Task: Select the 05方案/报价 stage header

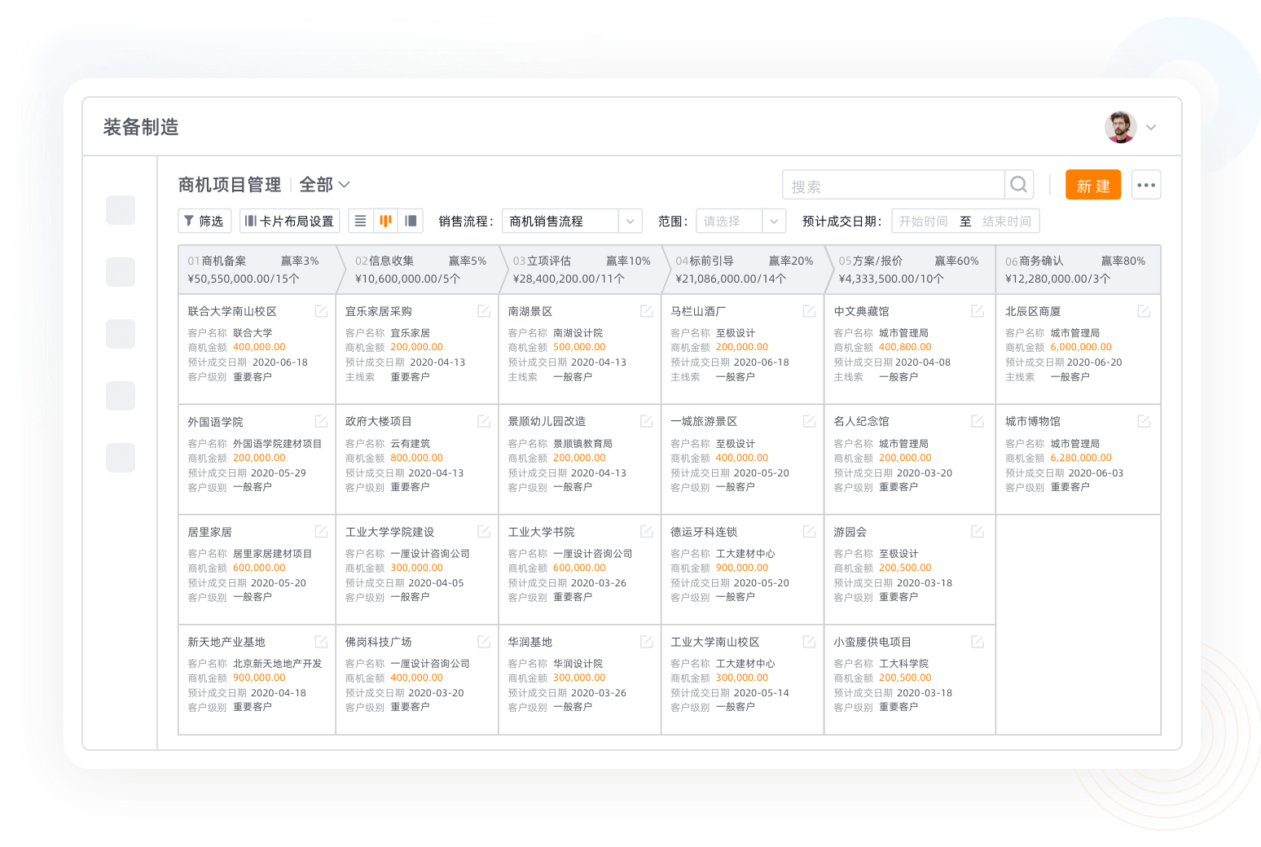Action: click(909, 270)
